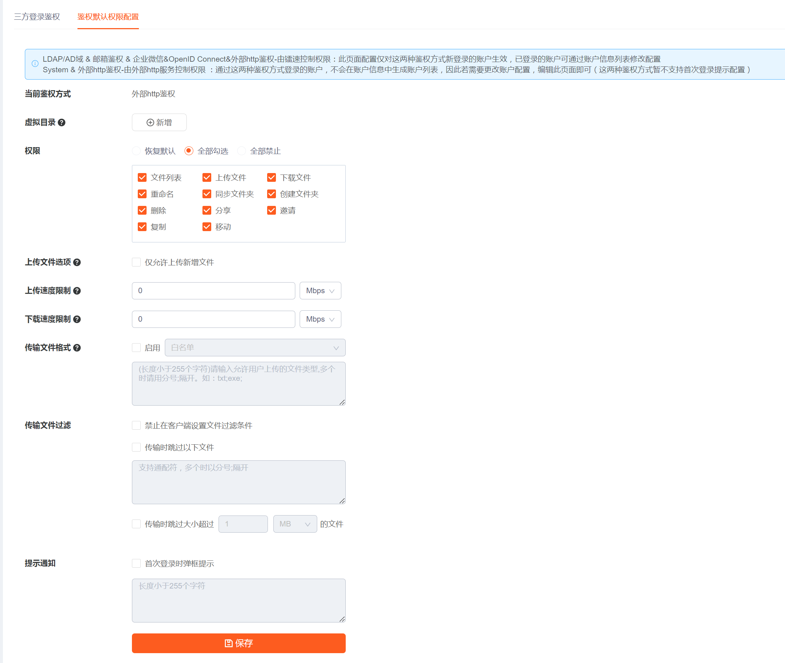Click the info icon in blue notice banner
Screen dimensions: 785x663
35,64
